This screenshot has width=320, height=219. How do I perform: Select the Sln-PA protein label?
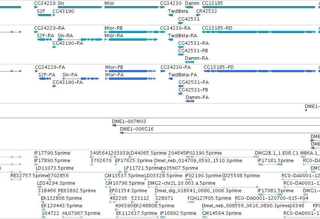coord(70,75)
